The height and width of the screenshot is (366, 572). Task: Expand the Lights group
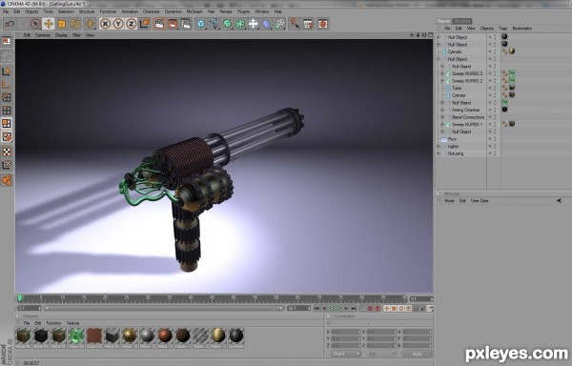coord(439,146)
